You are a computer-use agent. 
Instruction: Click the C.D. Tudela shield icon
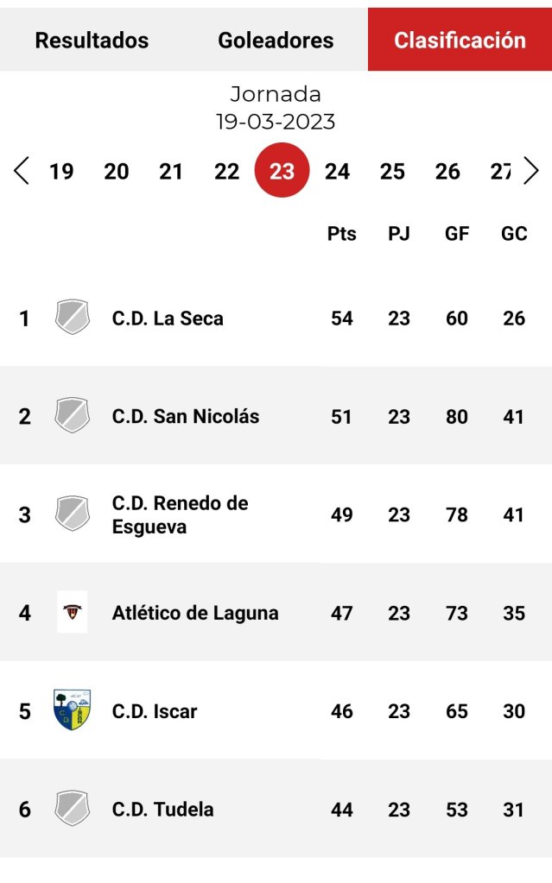pos(73,809)
